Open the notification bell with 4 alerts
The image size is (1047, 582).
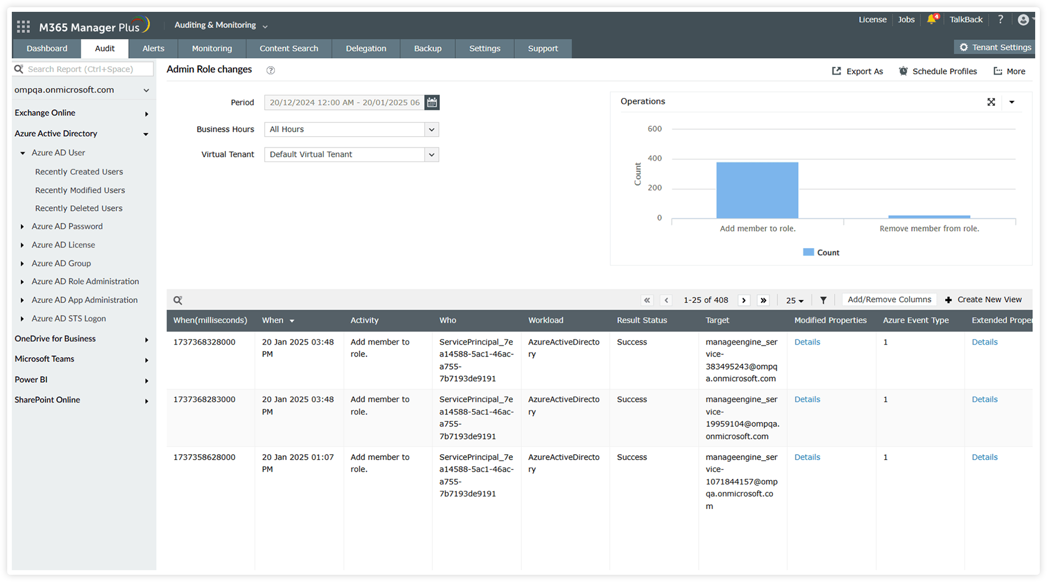pyautogui.click(x=932, y=19)
